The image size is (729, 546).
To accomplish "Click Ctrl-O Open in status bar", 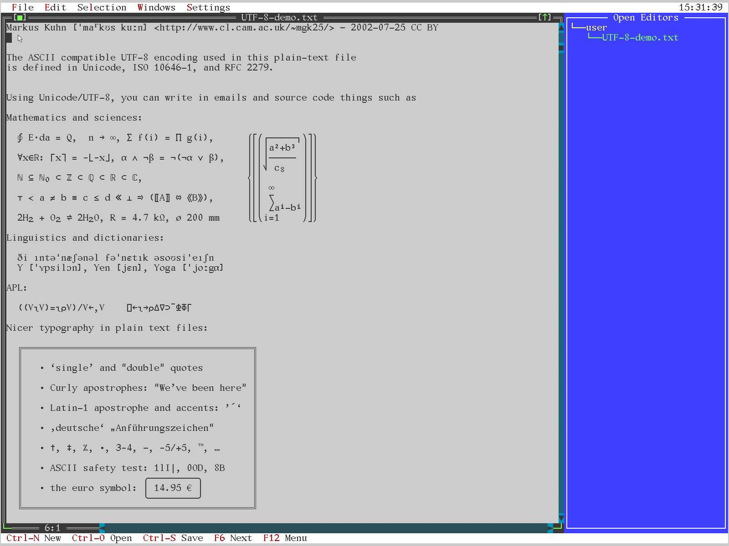I will point(102,538).
